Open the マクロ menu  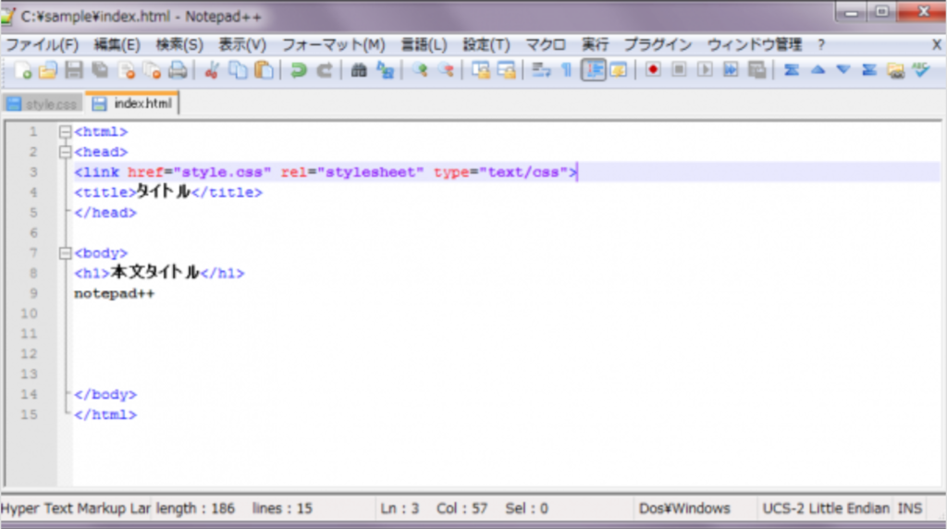[546, 44]
